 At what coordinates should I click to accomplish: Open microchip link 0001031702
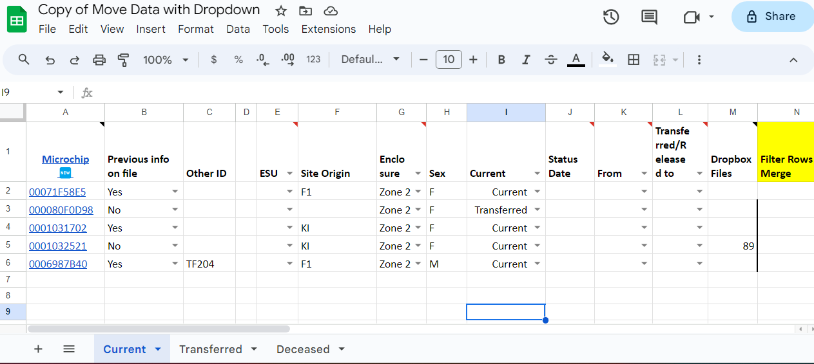pyautogui.click(x=58, y=228)
